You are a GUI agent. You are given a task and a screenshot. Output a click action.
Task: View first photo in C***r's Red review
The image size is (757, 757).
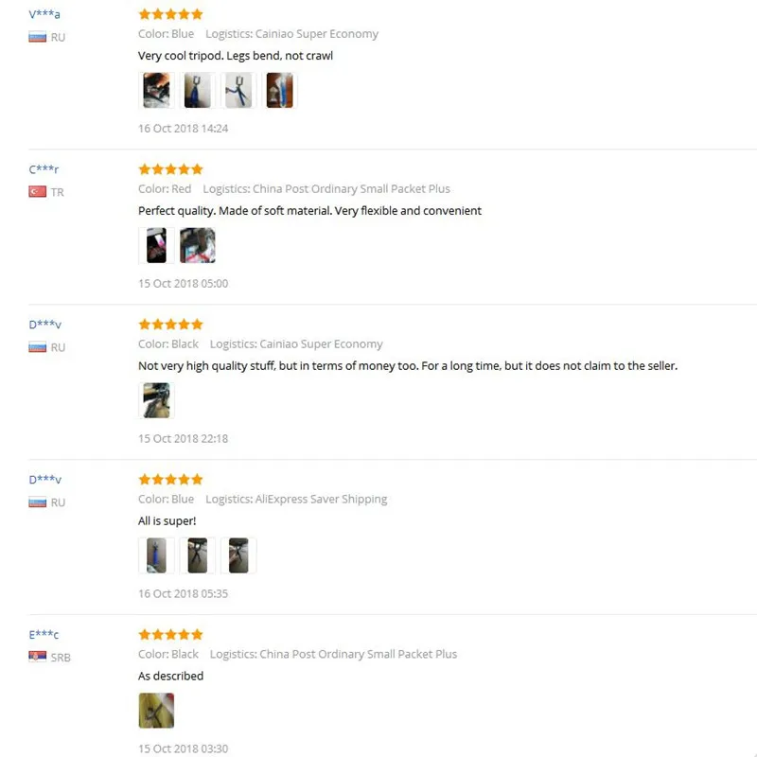click(x=156, y=245)
